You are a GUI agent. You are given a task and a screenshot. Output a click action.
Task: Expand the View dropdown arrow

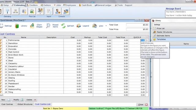(106, 26)
